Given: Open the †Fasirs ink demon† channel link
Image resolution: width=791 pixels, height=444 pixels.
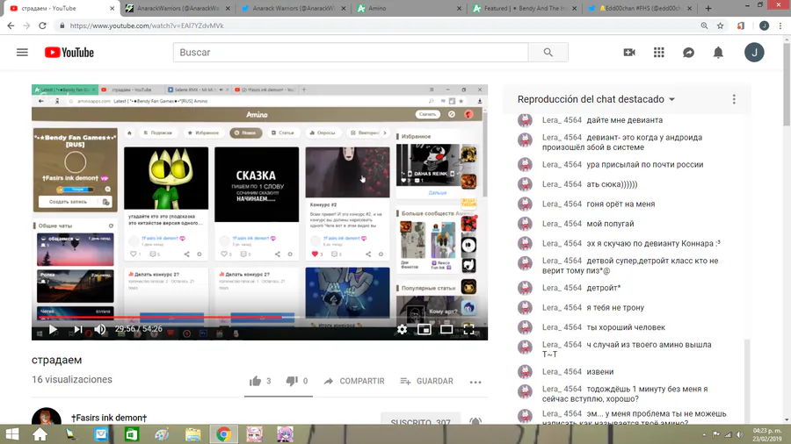Looking at the screenshot, I should pyautogui.click(x=109, y=418).
